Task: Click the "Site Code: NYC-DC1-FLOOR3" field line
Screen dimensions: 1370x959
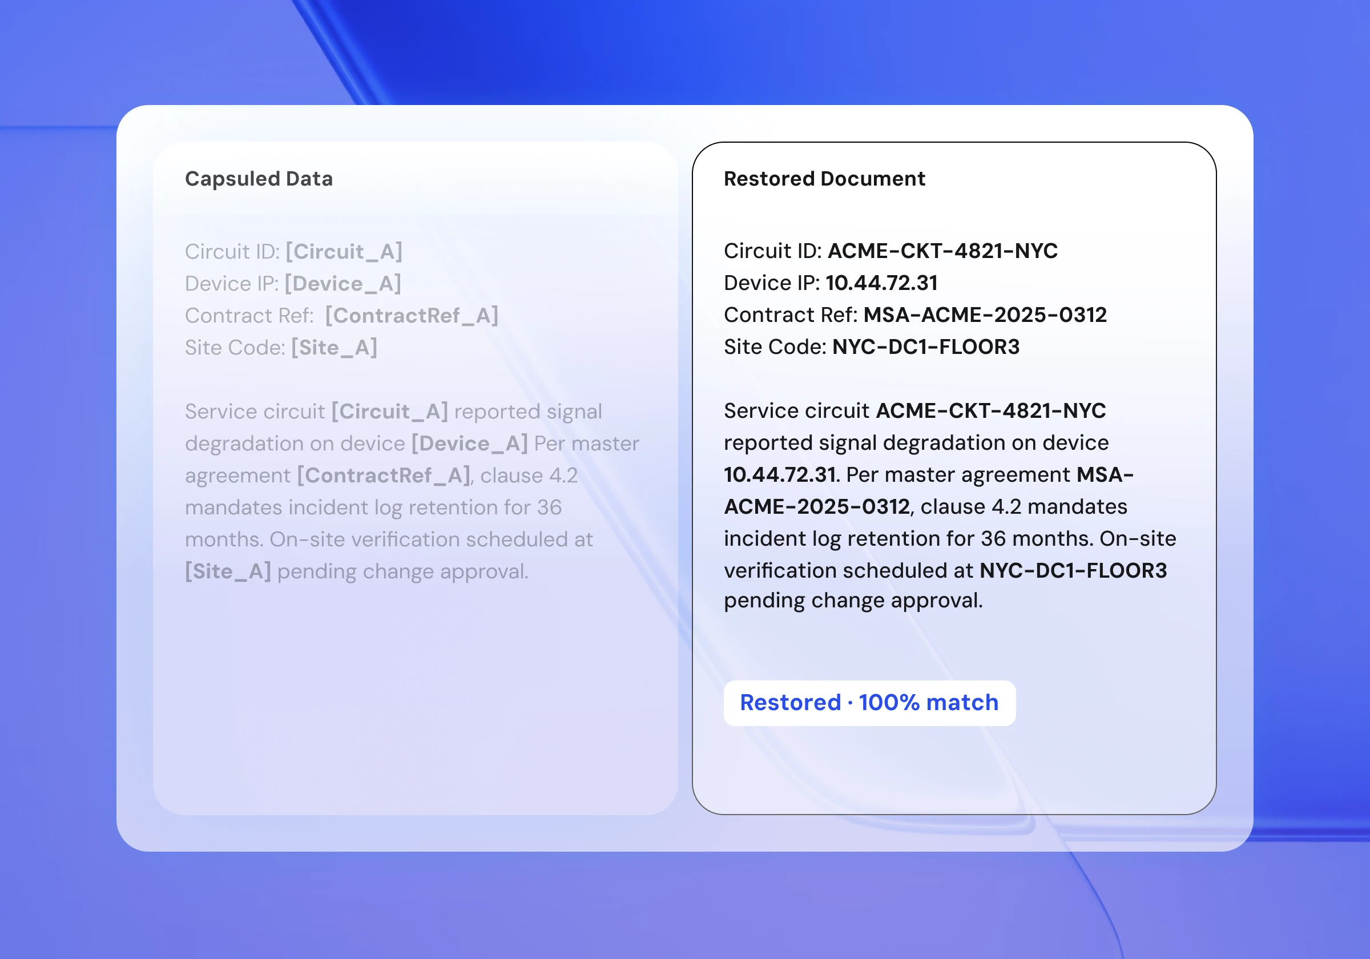Action: [x=872, y=346]
